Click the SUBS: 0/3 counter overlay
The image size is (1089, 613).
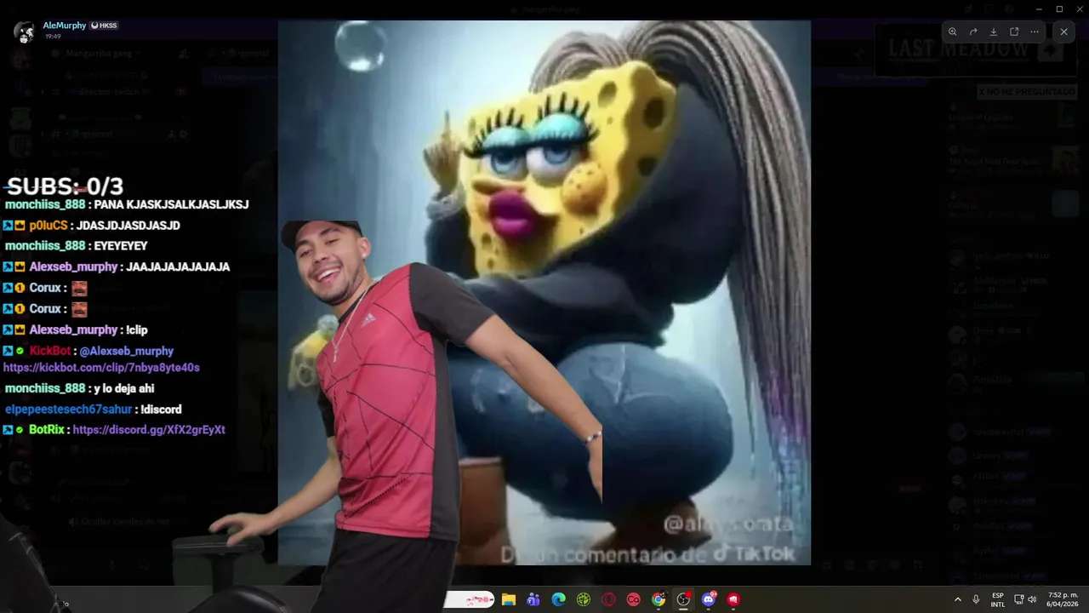click(65, 186)
